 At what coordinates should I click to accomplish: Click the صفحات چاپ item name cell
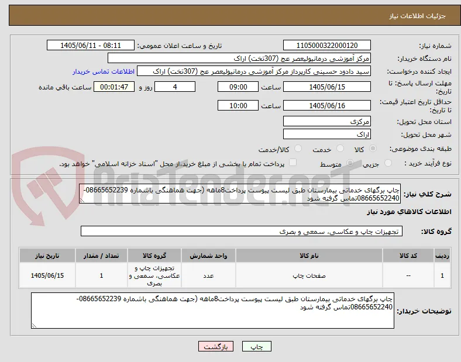pyautogui.click(x=309, y=275)
